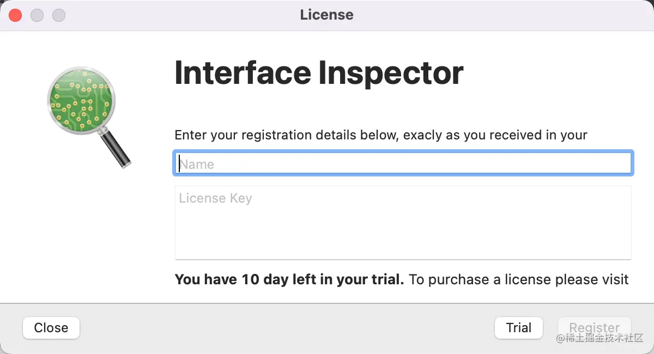Screen dimensions: 654x354
Task: Continue with the Trial button
Action: [518, 328]
